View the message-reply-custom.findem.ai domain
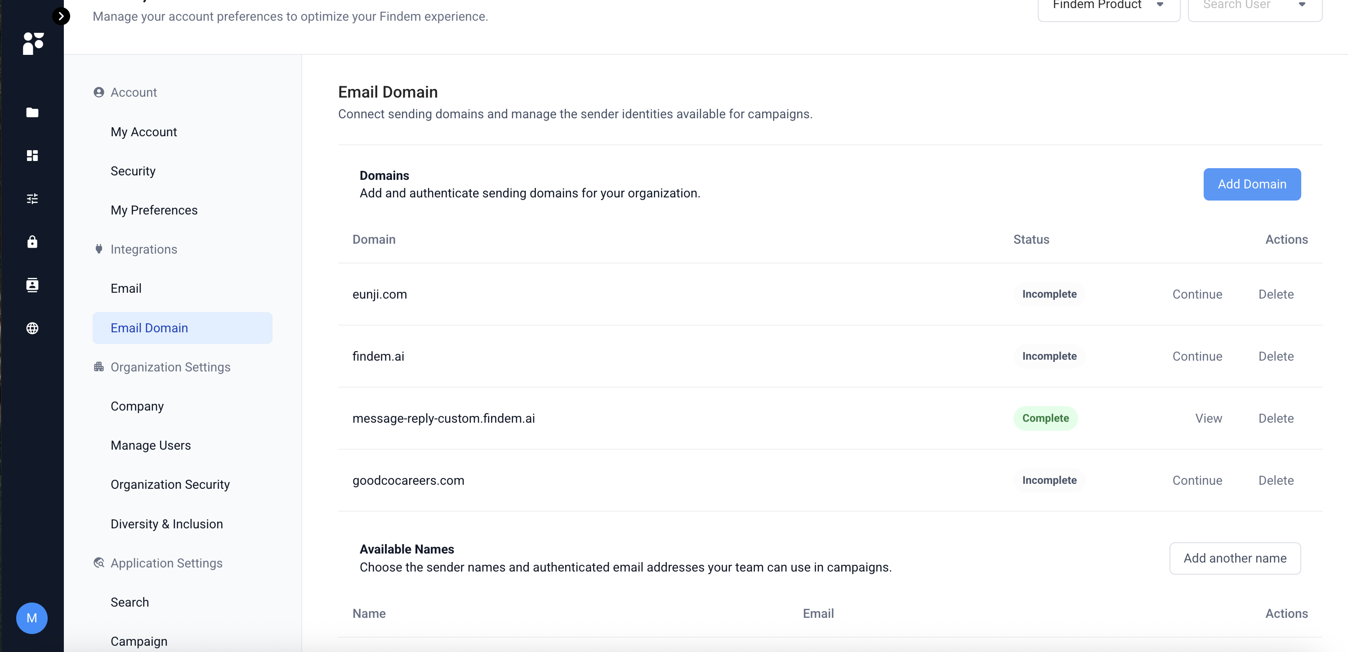 [1208, 418]
